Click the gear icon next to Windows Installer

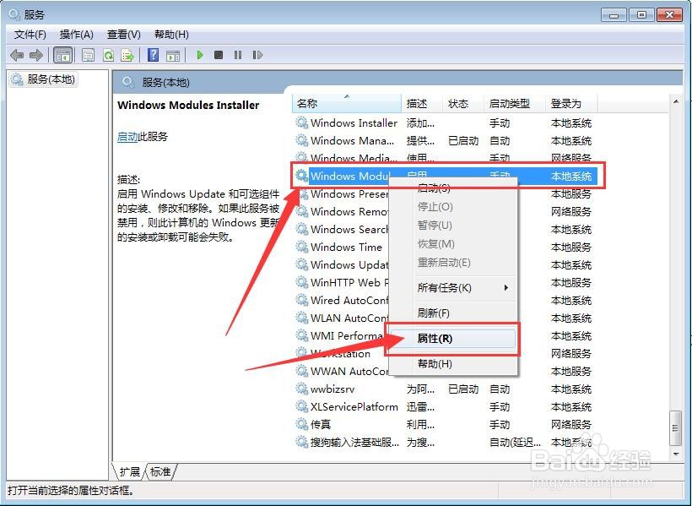tap(302, 122)
